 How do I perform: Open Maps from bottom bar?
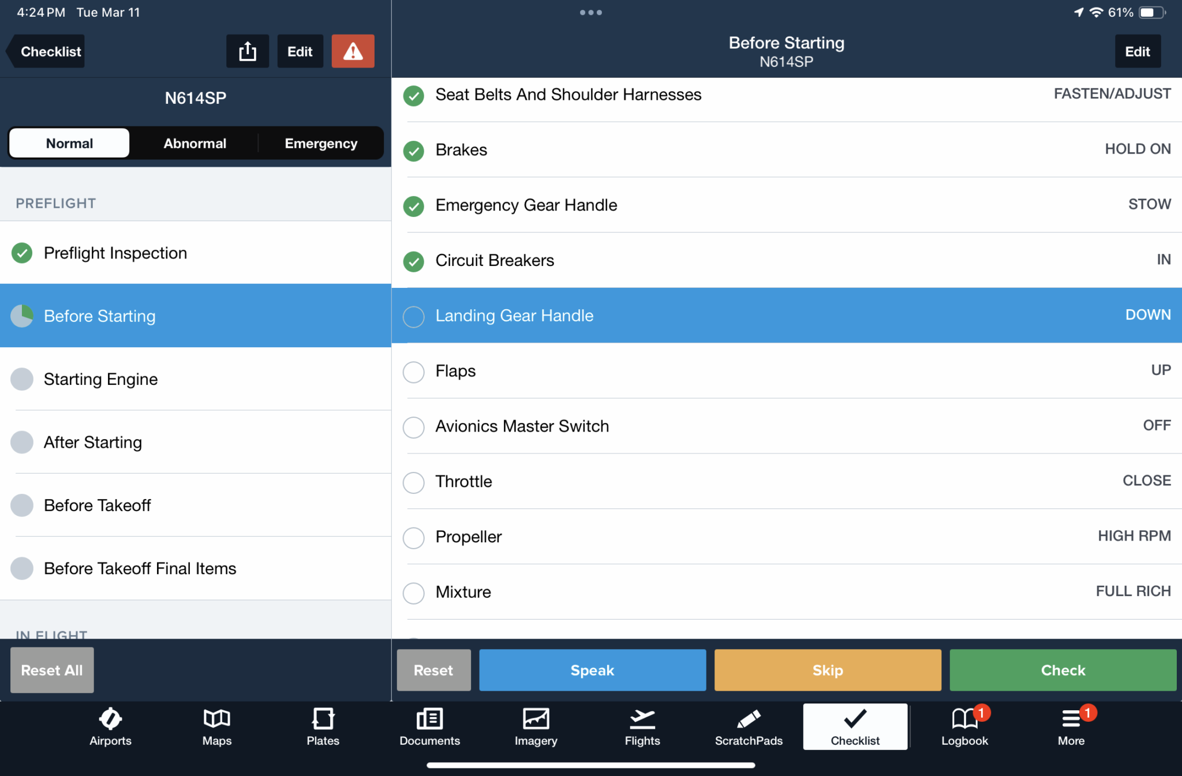pos(217,727)
